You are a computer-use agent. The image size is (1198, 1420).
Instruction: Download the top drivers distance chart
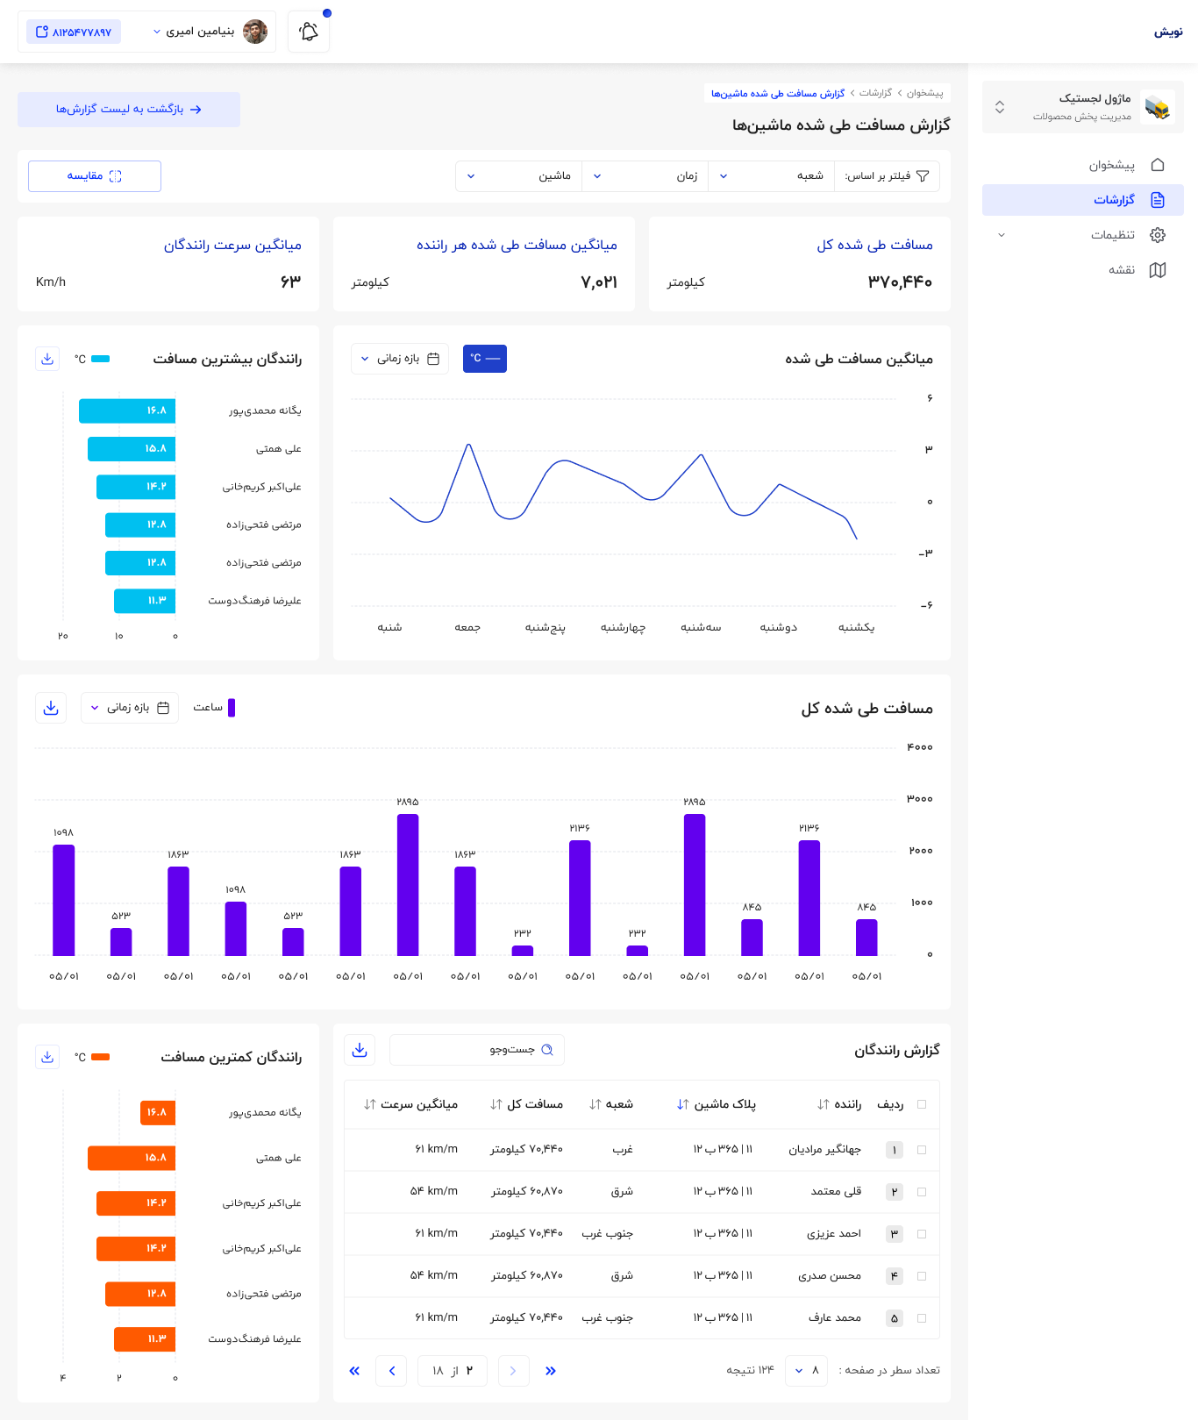click(47, 359)
